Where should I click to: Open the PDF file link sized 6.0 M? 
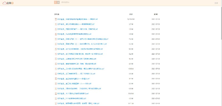[x=80, y=49]
